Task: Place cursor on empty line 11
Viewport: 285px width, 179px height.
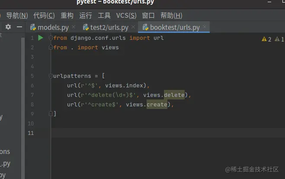Action: pyautogui.click(x=168, y=133)
